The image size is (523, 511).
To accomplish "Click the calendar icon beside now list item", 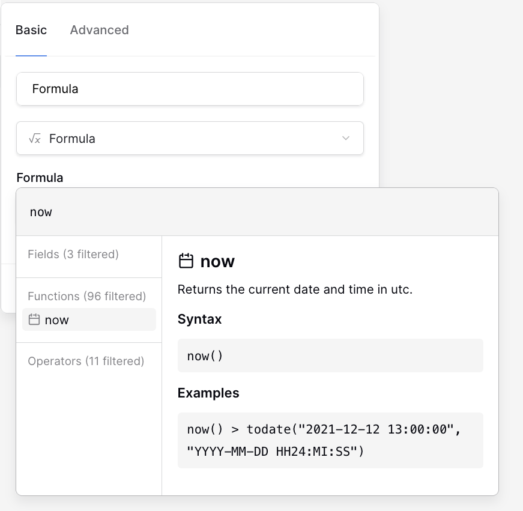I will [x=34, y=320].
